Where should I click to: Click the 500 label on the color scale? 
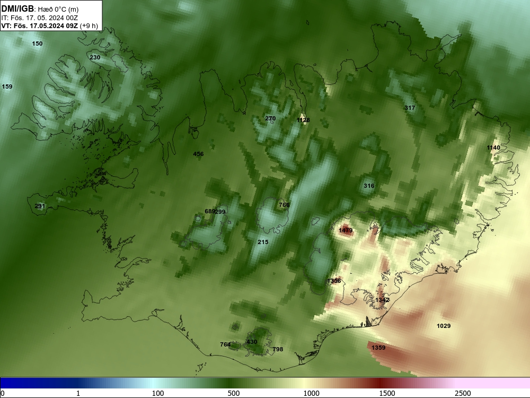(x=234, y=393)
